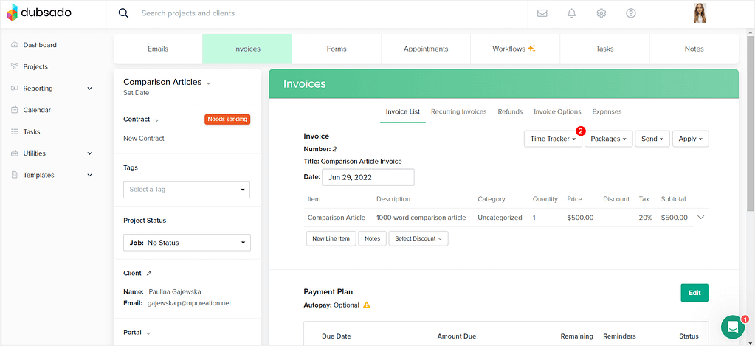Image resolution: width=755 pixels, height=346 pixels.
Task: Click the New Line Item button
Action: (x=331, y=238)
